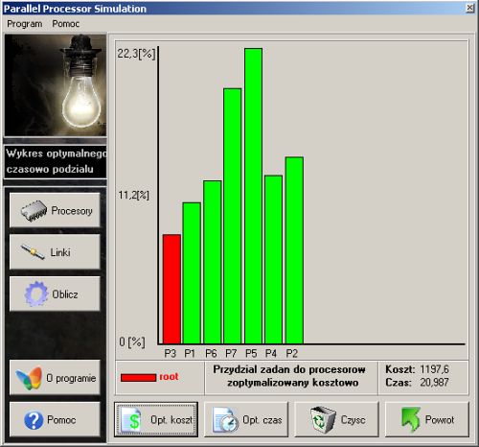Click the P3 axis label
The height and width of the screenshot is (447, 479).
pos(170,353)
